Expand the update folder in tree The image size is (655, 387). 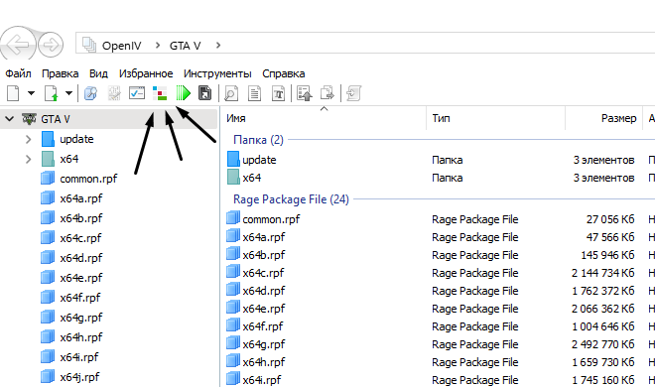pos(28,139)
